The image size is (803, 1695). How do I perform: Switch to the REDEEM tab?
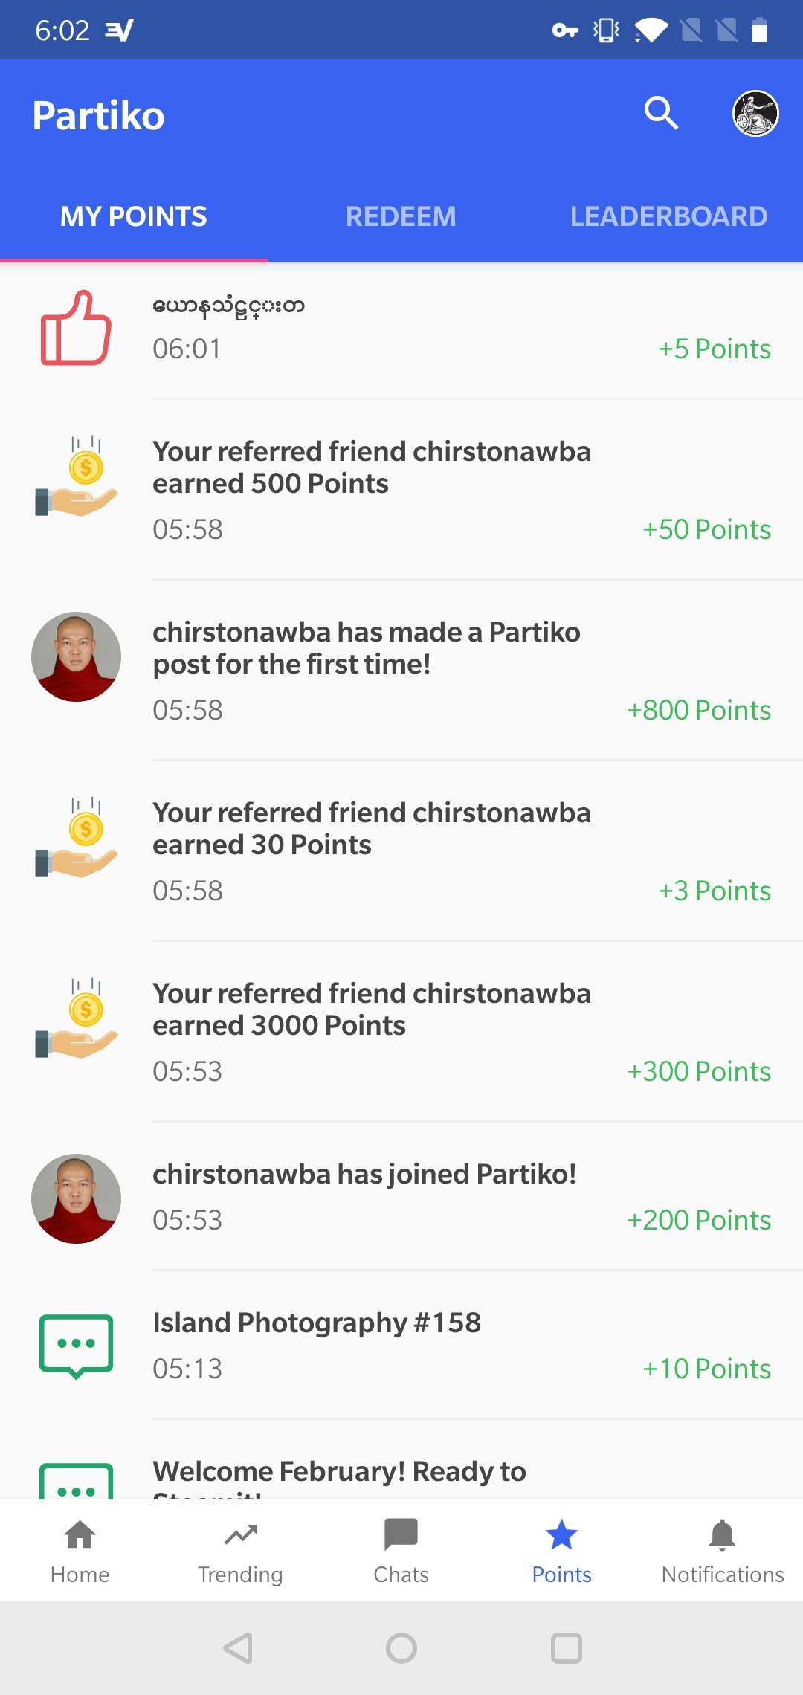(x=401, y=216)
